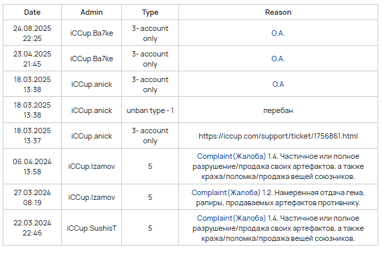Click the 24.08.2025 22:25 date cell

(32, 33)
